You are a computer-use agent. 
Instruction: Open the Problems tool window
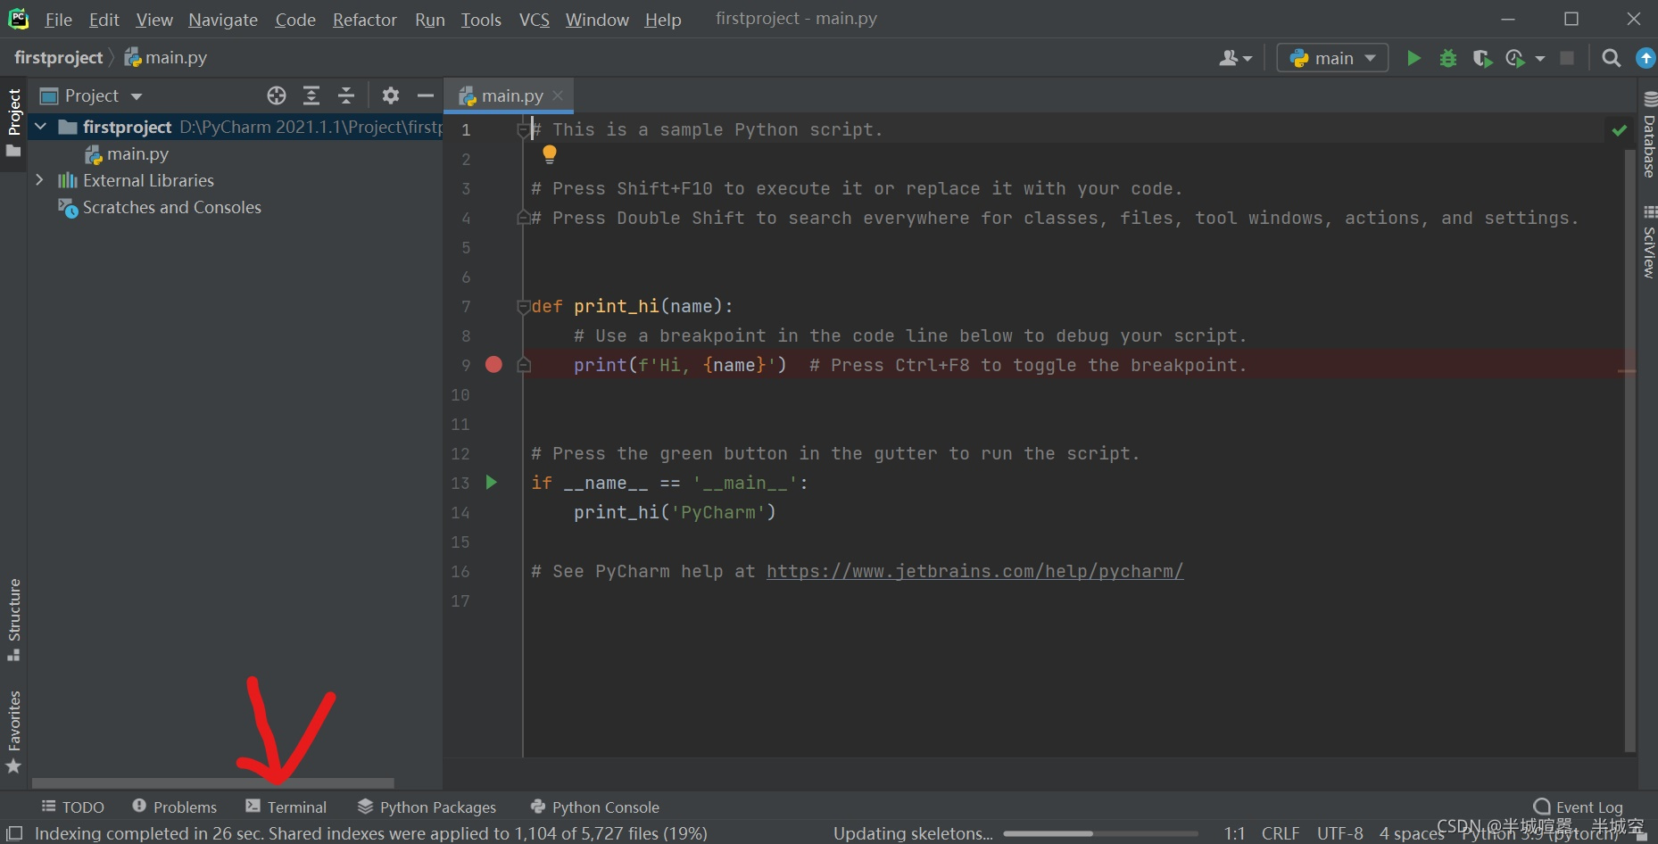pyautogui.click(x=175, y=807)
